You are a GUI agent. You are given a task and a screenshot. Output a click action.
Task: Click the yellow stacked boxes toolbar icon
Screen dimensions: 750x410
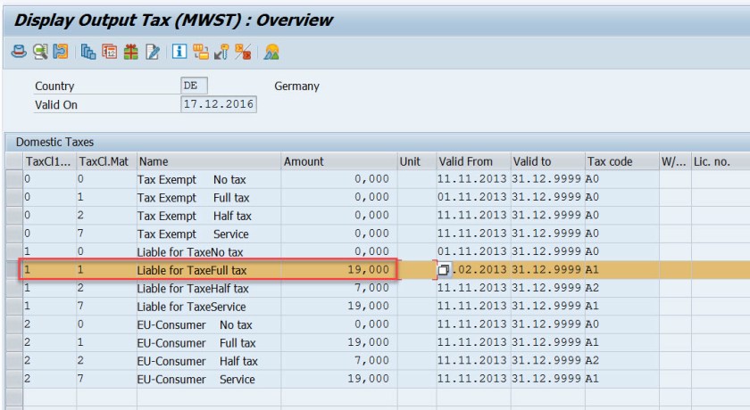click(x=200, y=53)
